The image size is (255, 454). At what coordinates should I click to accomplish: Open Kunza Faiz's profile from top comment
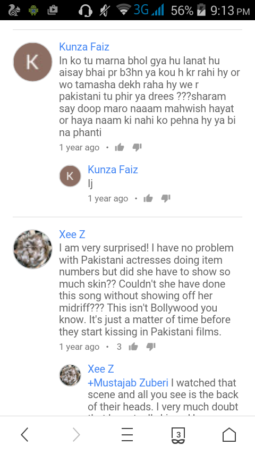click(84, 47)
